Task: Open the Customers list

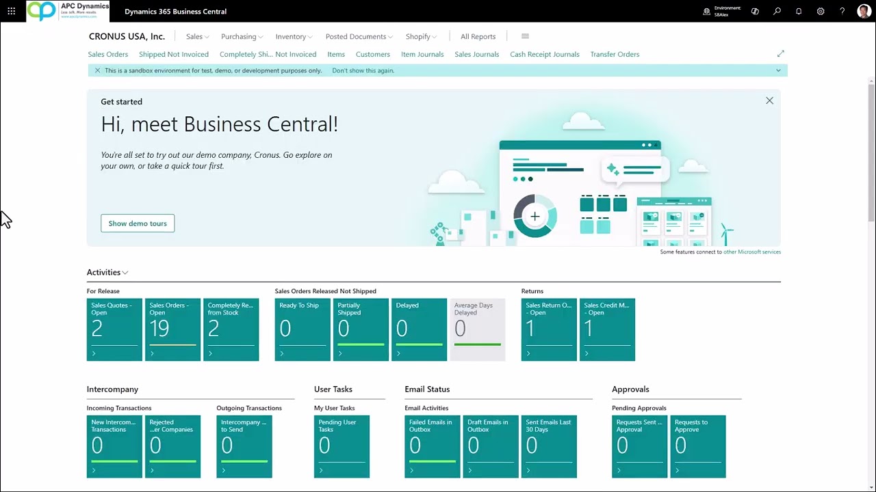Action: tap(373, 54)
